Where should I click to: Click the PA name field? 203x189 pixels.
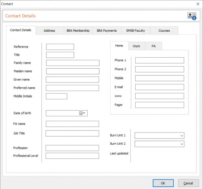pos(72,124)
